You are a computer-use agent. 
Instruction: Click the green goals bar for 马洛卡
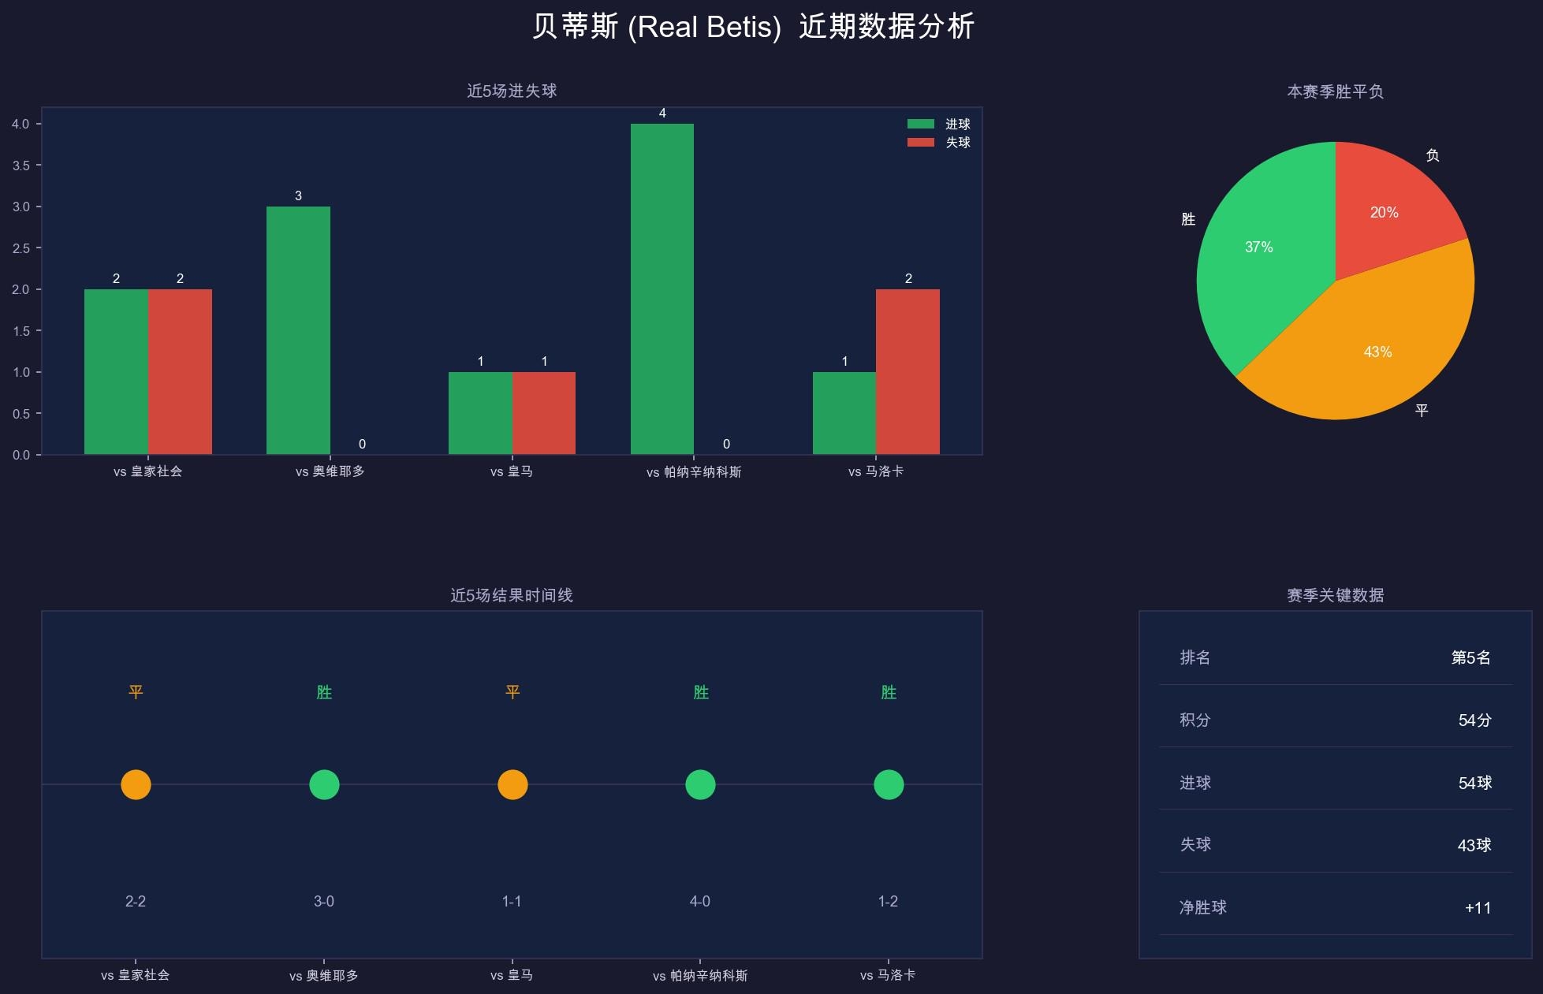tap(844, 413)
